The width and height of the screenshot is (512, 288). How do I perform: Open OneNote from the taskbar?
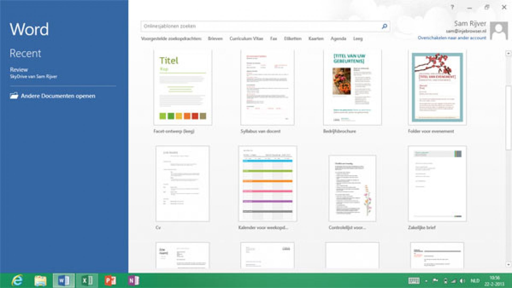point(135,281)
